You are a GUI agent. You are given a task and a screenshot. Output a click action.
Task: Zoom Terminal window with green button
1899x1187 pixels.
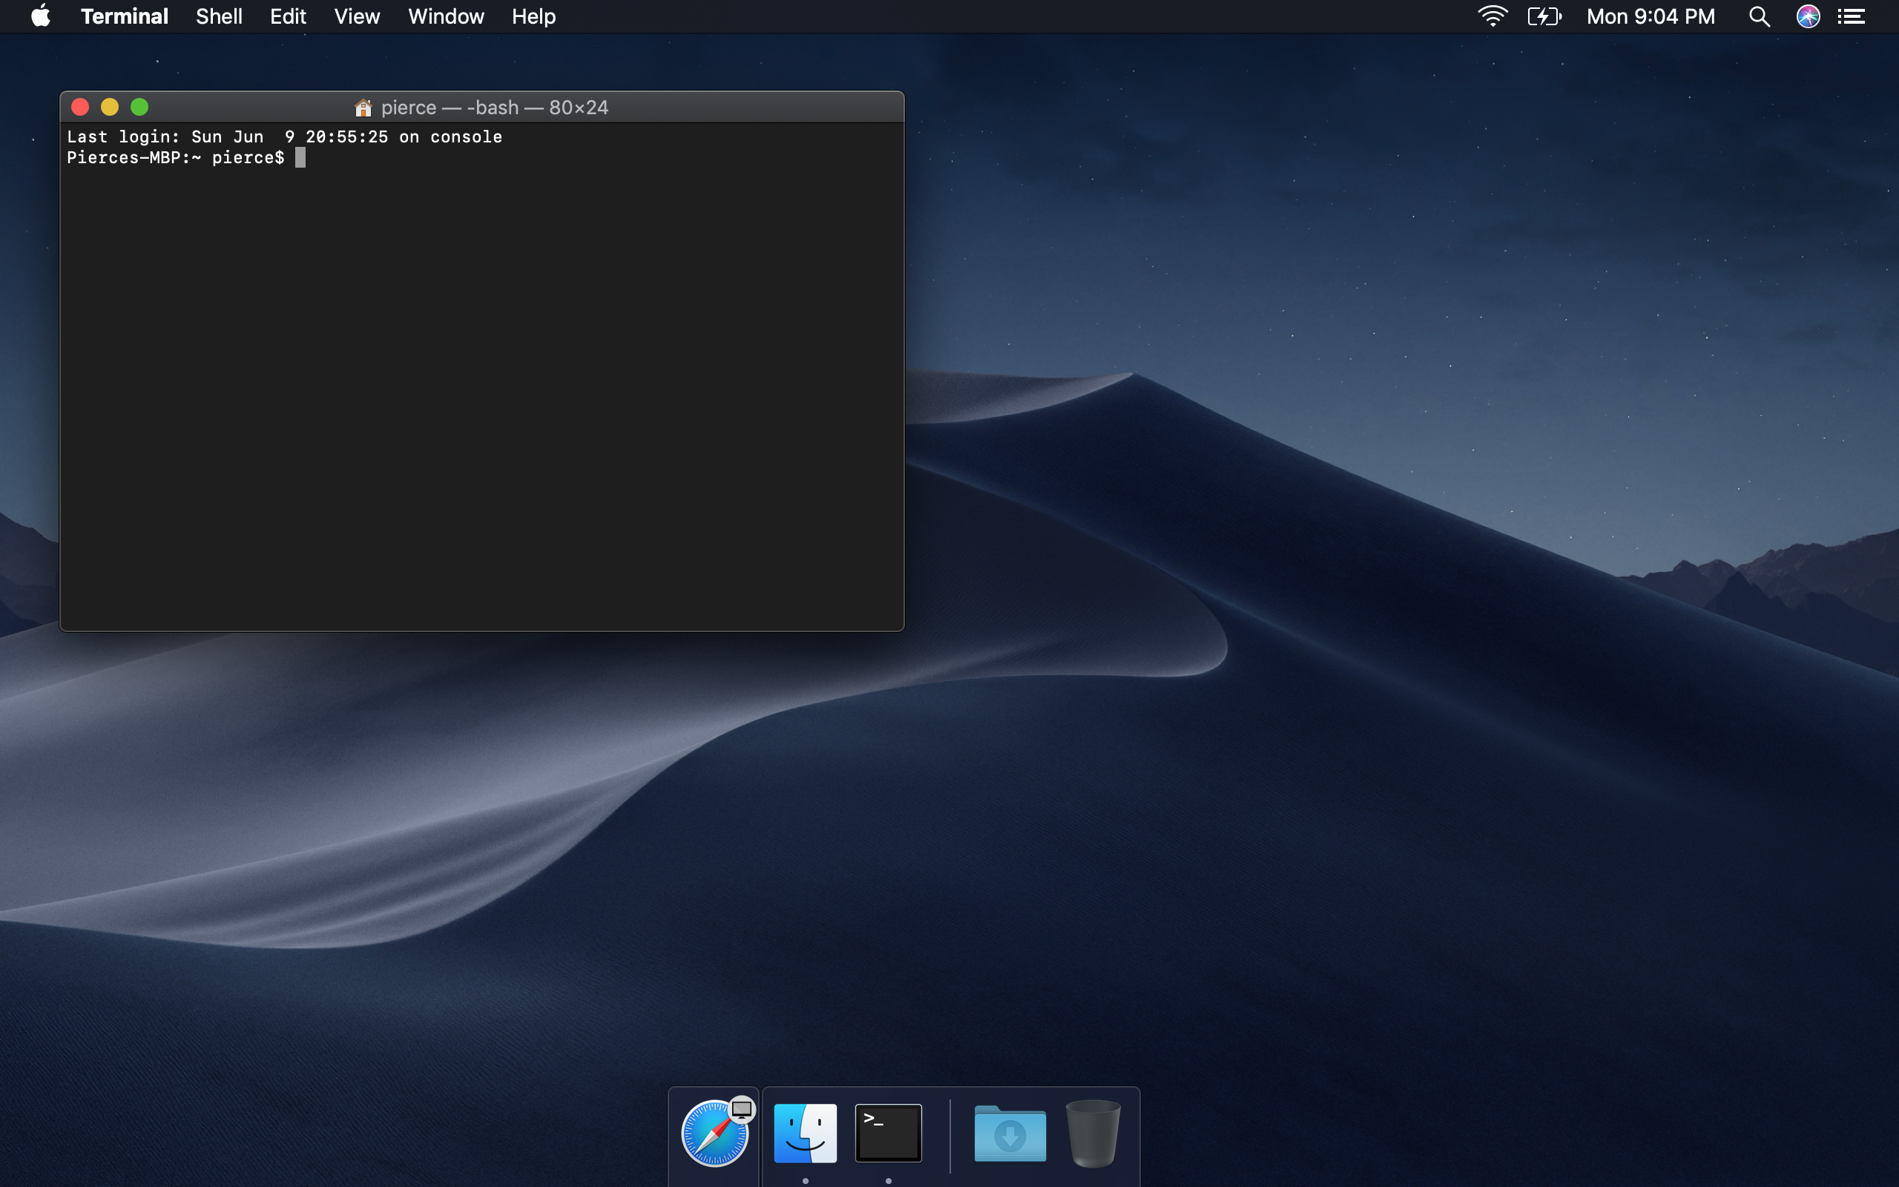pos(139,107)
